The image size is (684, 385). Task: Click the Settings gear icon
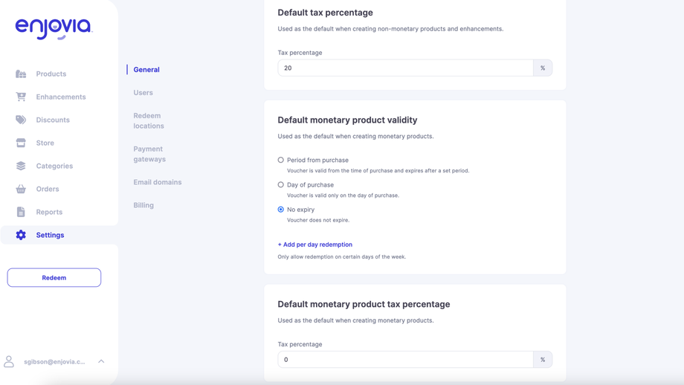point(21,235)
